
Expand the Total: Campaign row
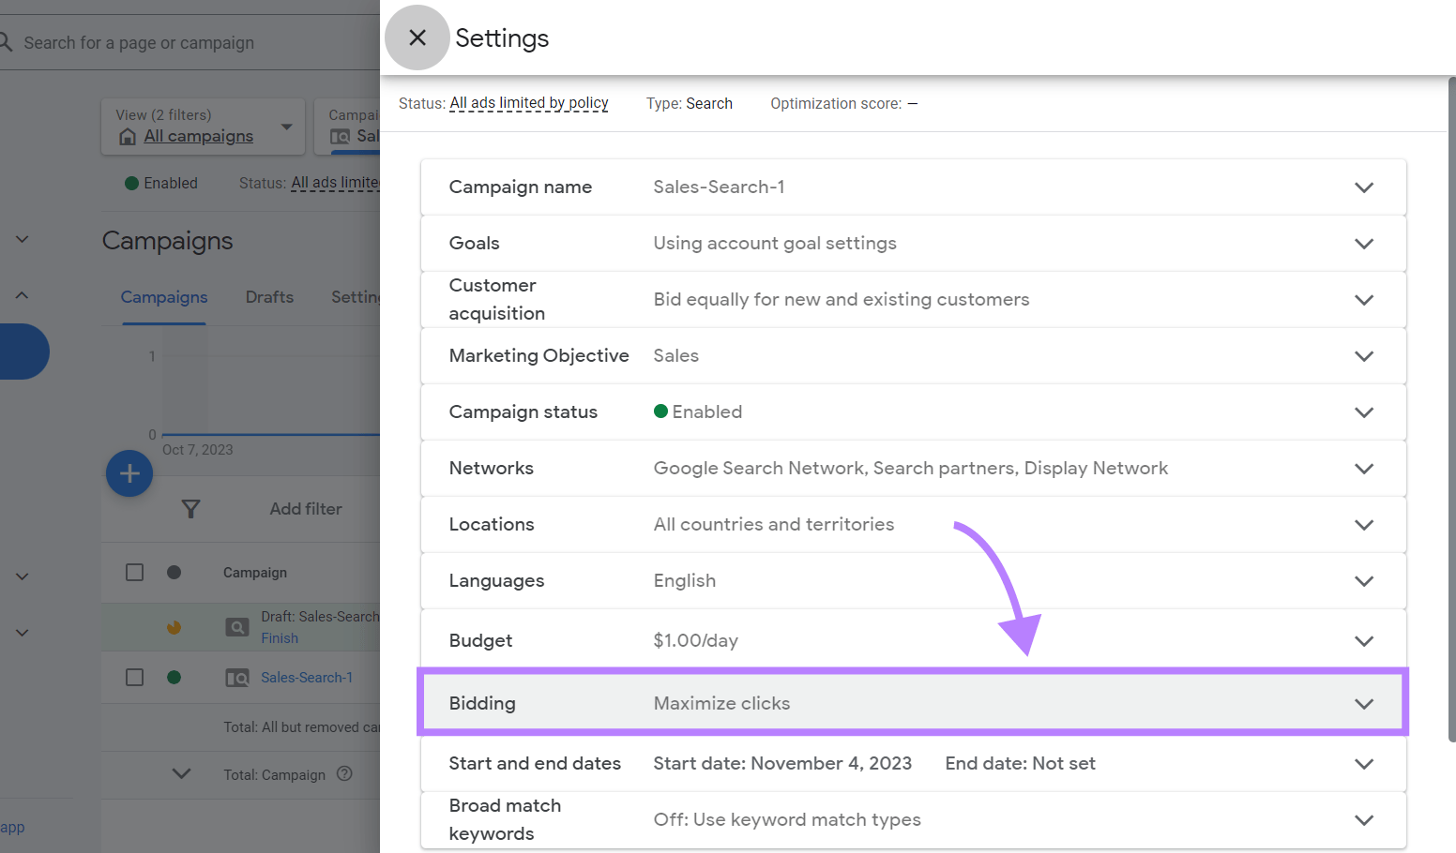tap(181, 774)
